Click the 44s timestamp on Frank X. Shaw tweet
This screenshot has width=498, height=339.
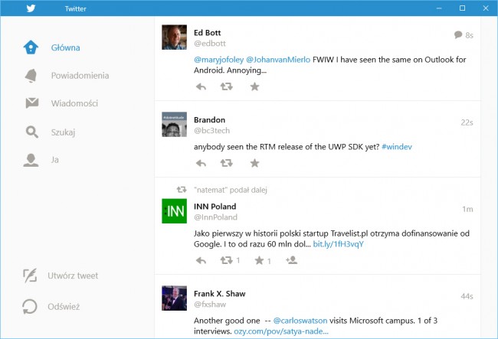coord(467,296)
